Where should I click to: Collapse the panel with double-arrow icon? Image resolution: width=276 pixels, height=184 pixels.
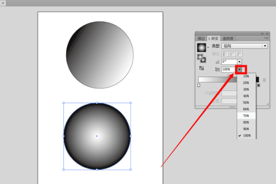point(262,34)
